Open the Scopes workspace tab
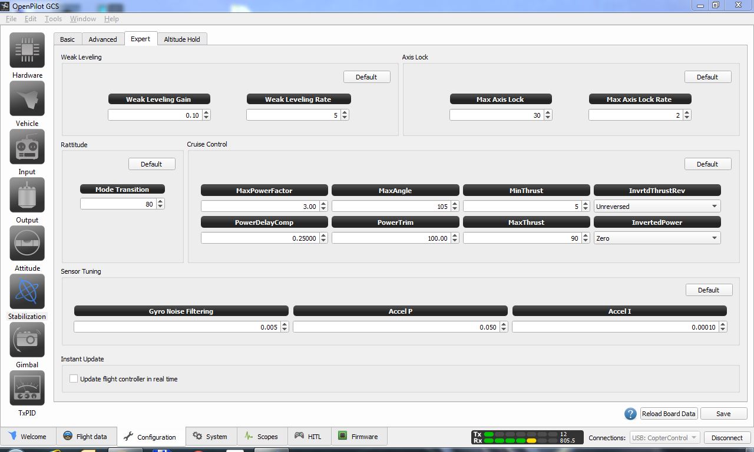754x452 pixels. pos(261,436)
